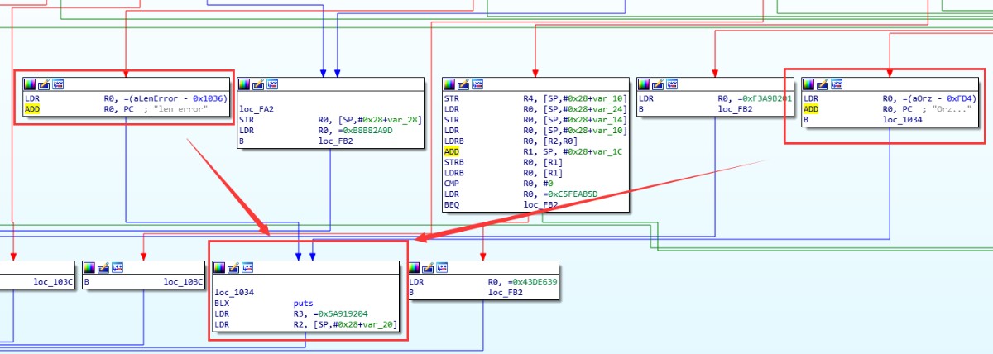Click the "STR R0, [SP,#0x28+var_14]" instruction
The height and width of the screenshot is (354, 993).
(x=535, y=120)
